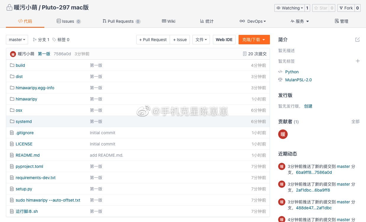Open the build folder icon

(x=12, y=65)
